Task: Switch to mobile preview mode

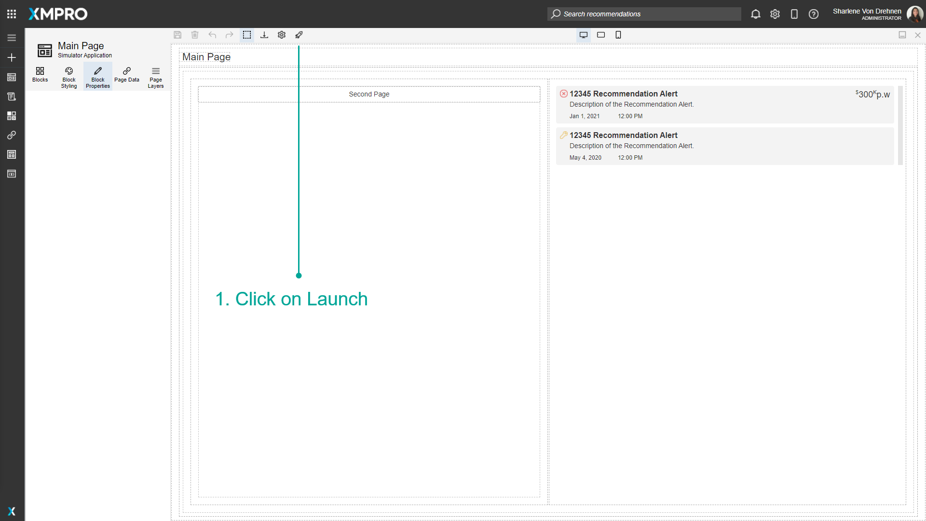Action: (x=618, y=35)
